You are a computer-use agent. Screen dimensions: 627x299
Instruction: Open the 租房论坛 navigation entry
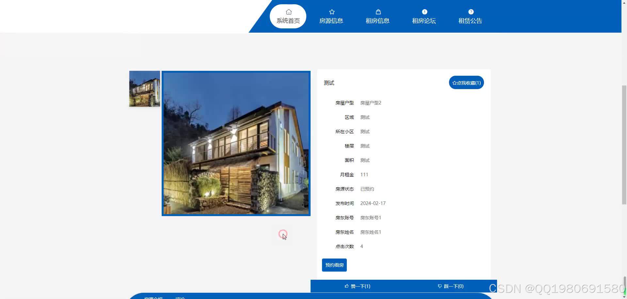tap(424, 21)
